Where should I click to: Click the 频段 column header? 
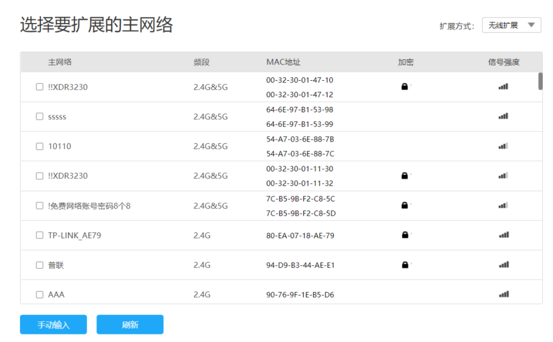201,62
